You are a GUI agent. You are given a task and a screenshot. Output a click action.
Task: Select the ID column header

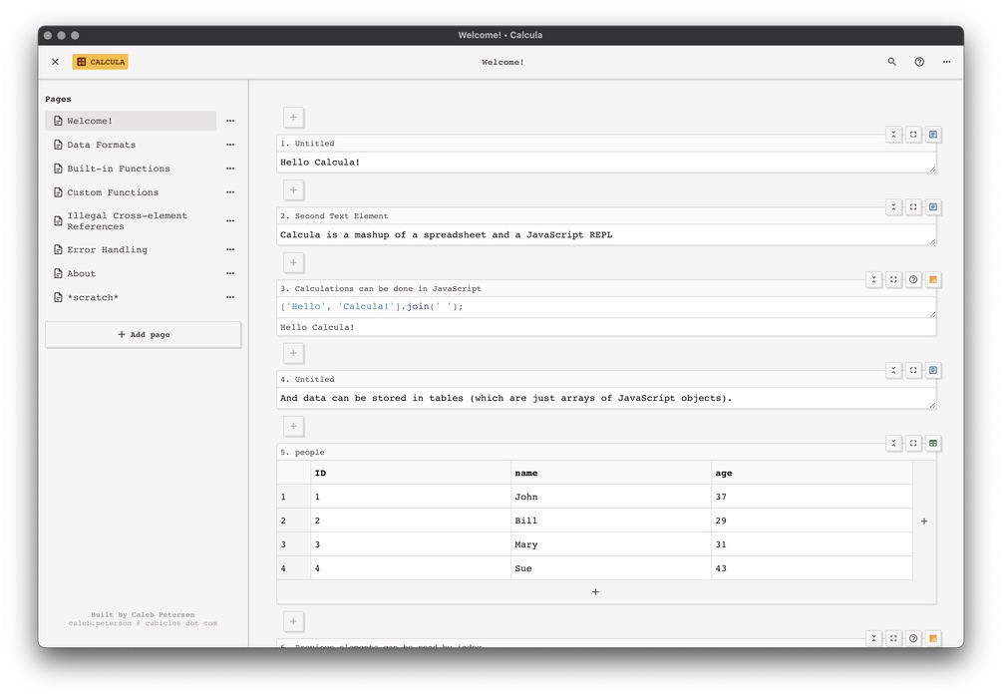click(x=411, y=473)
